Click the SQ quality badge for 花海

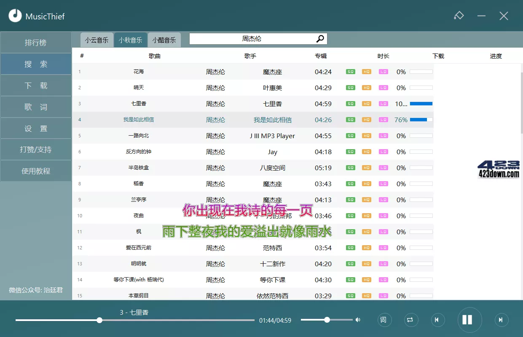click(350, 72)
